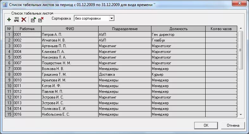Click the red X delete icon
Image resolution: width=249 pixels, height=134 pixels.
[x=24, y=20]
